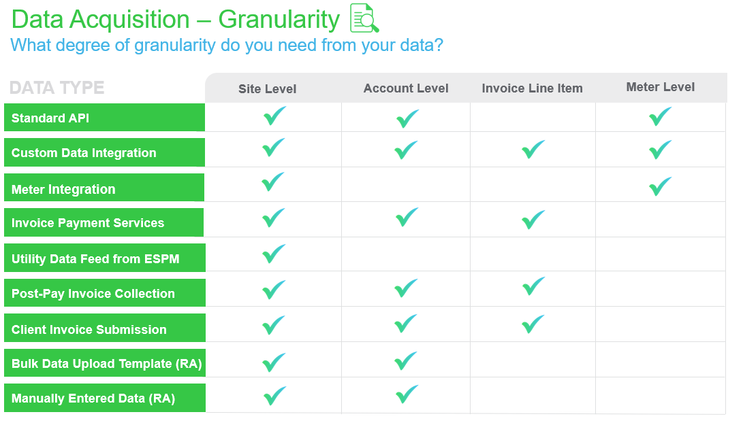Click the document search icon beside title
Screen dimensions: 743x425
(x=364, y=18)
